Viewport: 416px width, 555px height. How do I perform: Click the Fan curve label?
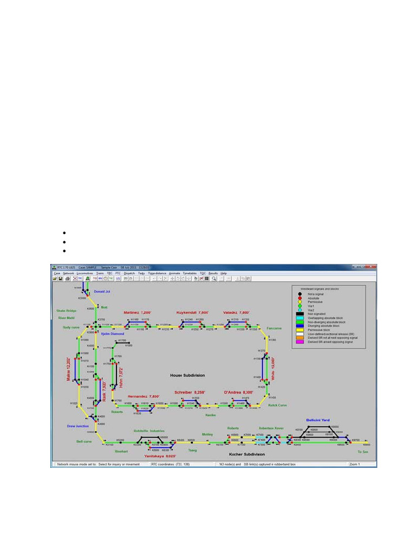coord(274,328)
